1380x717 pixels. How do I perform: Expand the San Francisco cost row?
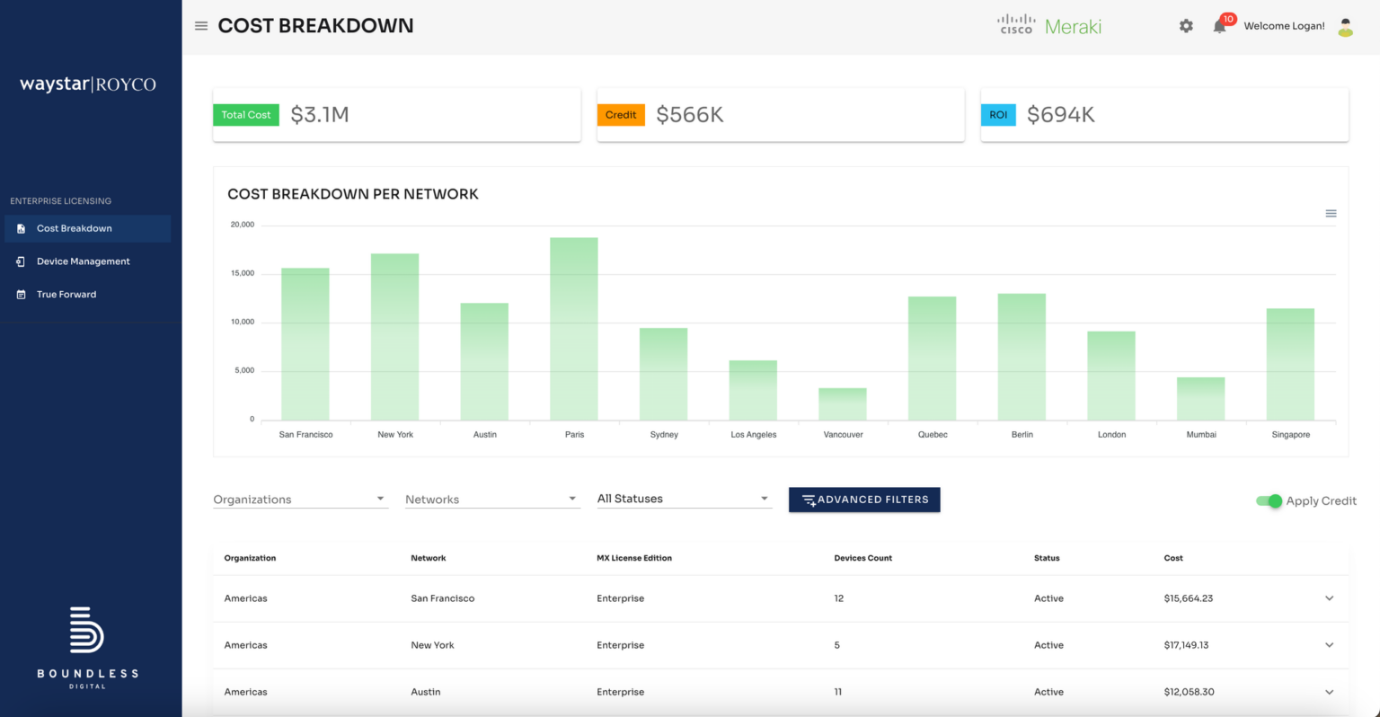pos(1329,597)
